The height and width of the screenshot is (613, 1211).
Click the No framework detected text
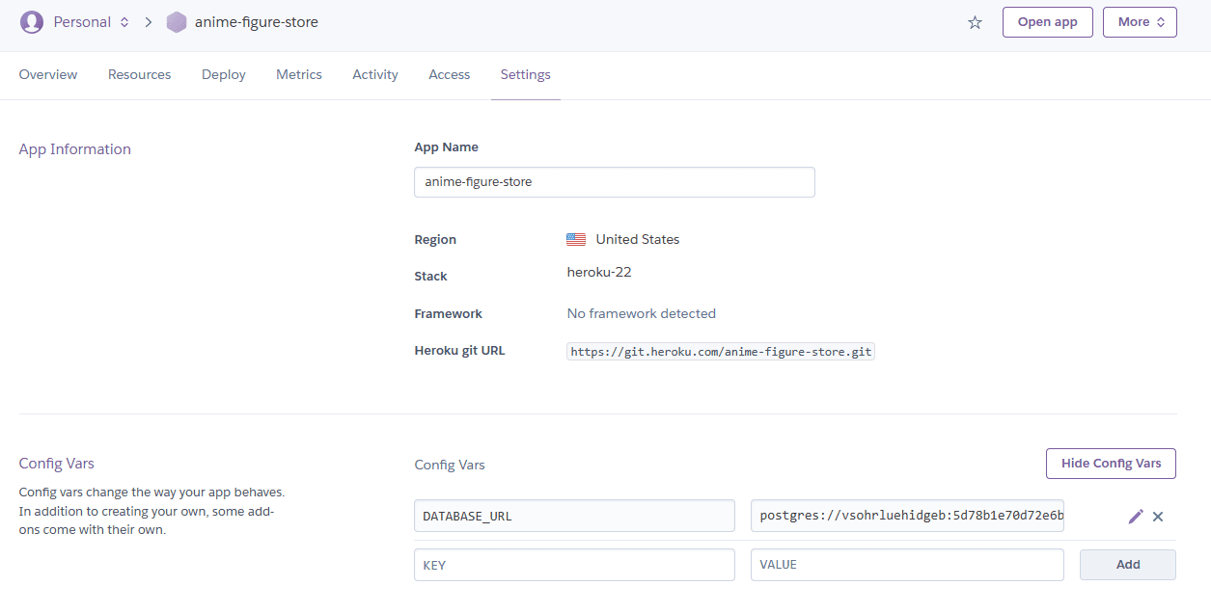[642, 313]
